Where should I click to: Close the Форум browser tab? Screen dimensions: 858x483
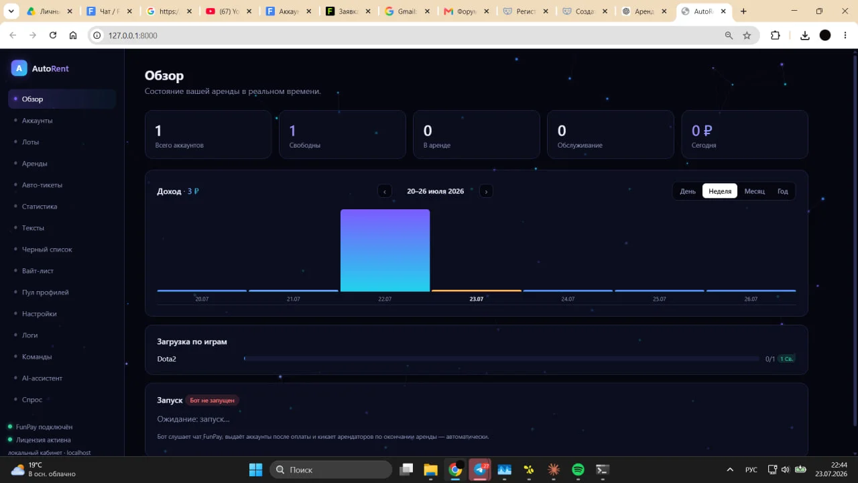pyautogui.click(x=486, y=11)
